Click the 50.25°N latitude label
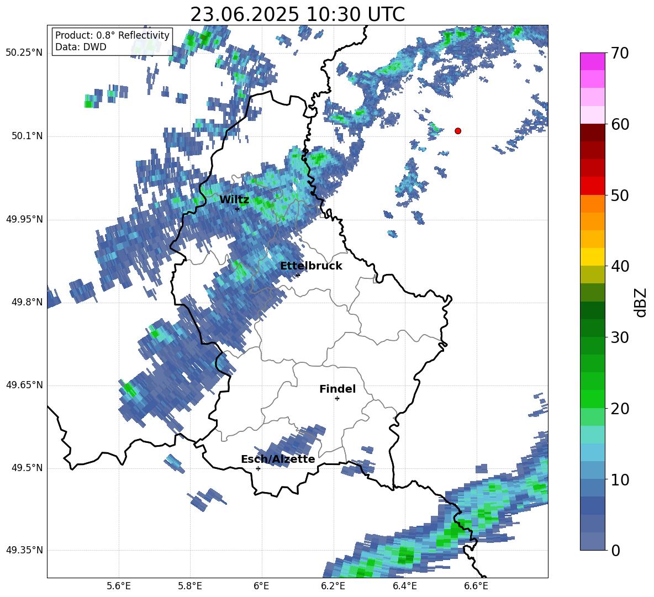This screenshot has width=654, height=597. [24, 53]
